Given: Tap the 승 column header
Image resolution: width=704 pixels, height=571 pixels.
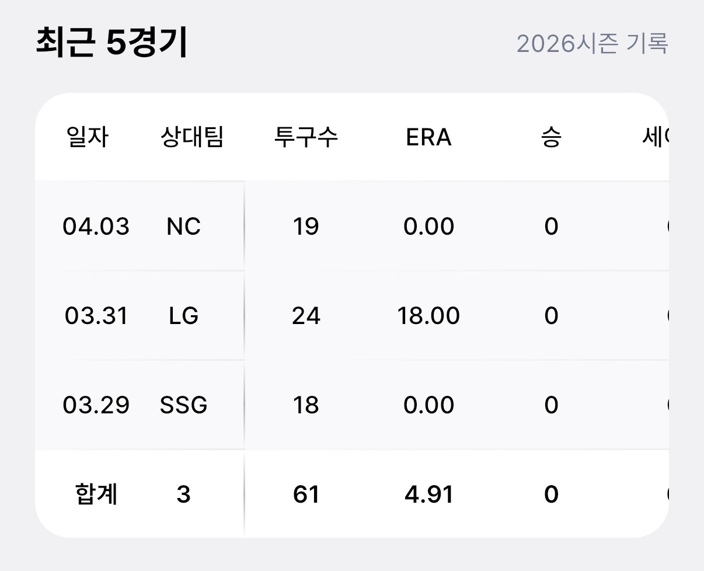Looking at the screenshot, I should 551,138.
